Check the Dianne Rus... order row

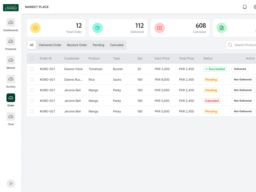click(x=32, y=80)
